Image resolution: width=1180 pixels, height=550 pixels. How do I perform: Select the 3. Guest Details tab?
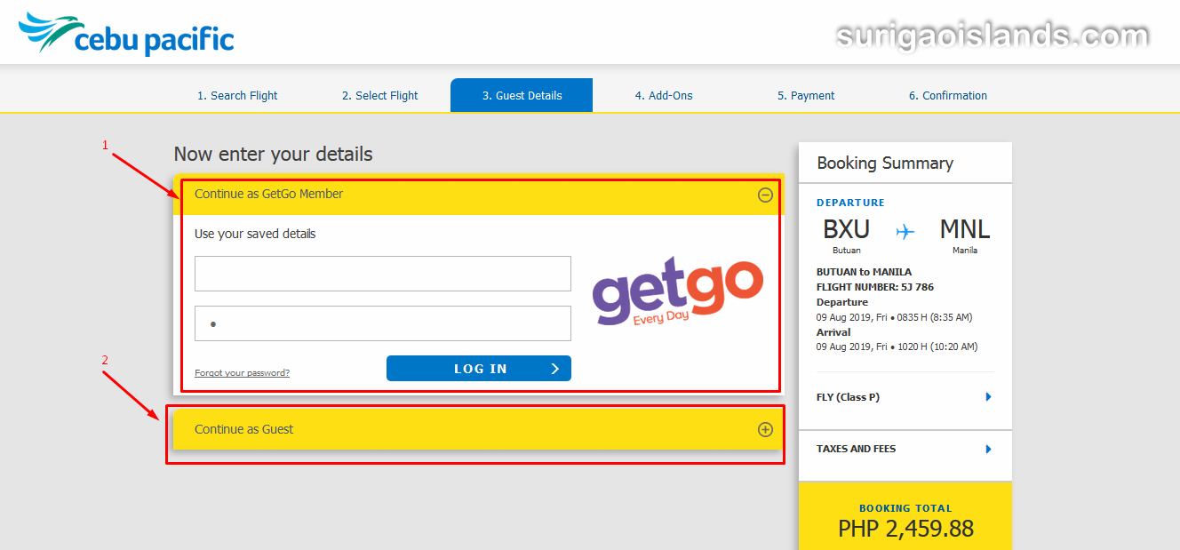click(522, 95)
